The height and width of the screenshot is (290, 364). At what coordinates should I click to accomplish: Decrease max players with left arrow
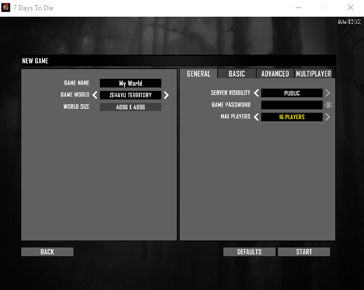pos(256,117)
